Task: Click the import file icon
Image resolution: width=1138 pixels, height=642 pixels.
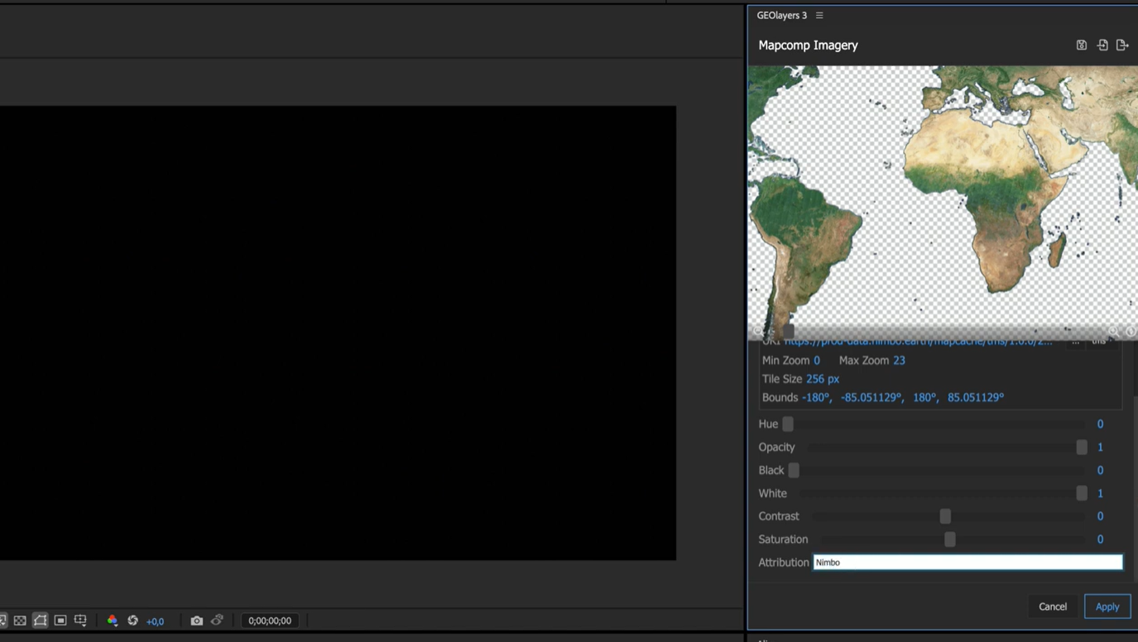Action: click(x=1102, y=46)
